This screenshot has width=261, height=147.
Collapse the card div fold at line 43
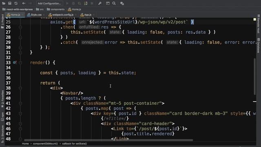coord(20,114)
